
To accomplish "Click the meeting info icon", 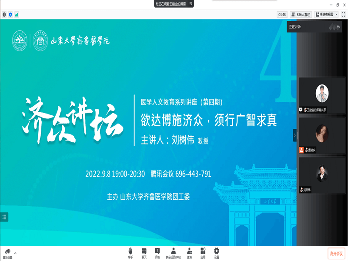I will click(4, 14).
